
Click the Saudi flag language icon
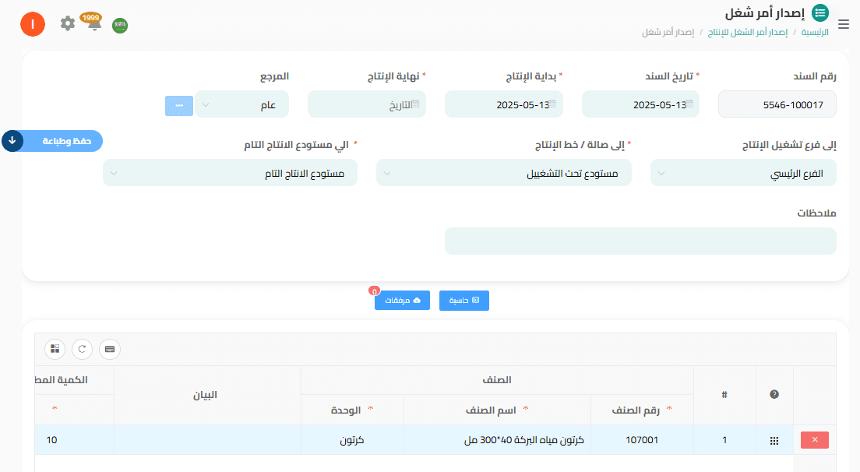click(x=120, y=26)
